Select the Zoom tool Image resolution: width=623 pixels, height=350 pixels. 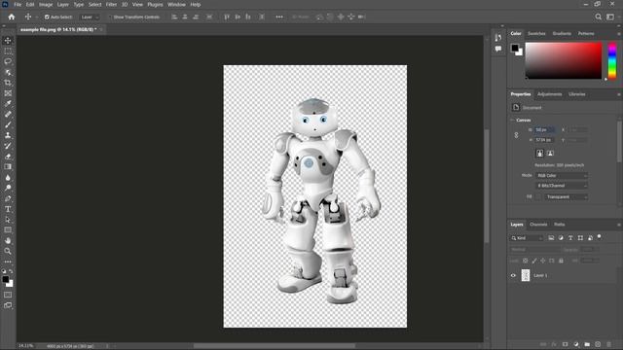[x=8, y=251]
